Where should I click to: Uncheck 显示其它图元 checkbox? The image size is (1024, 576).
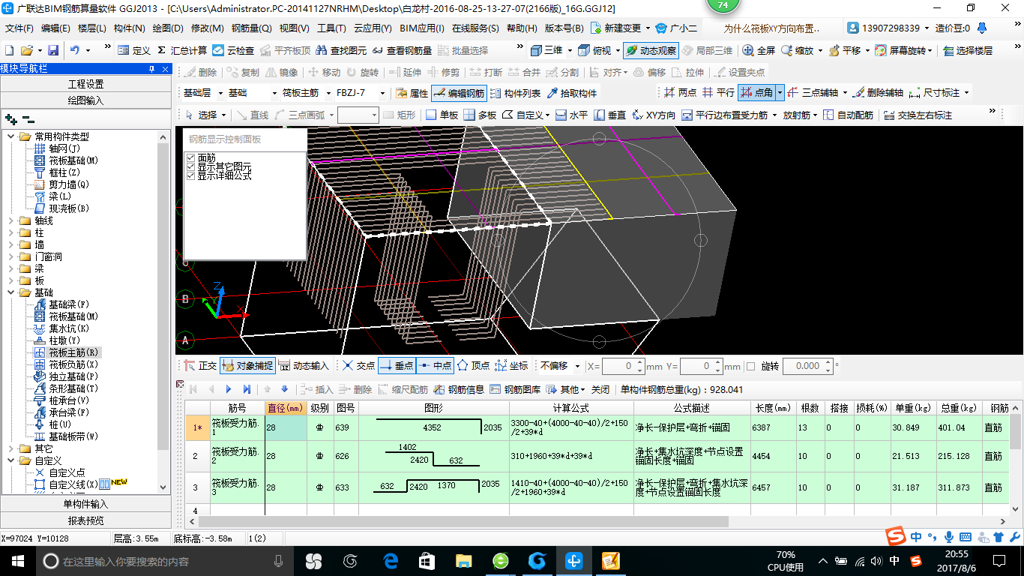click(x=190, y=166)
